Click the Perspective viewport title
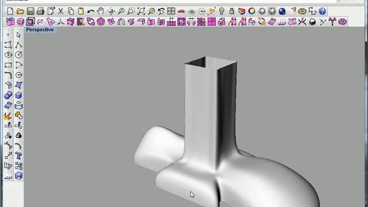Viewport: 368px width, 207px height. click(x=40, y=30)
